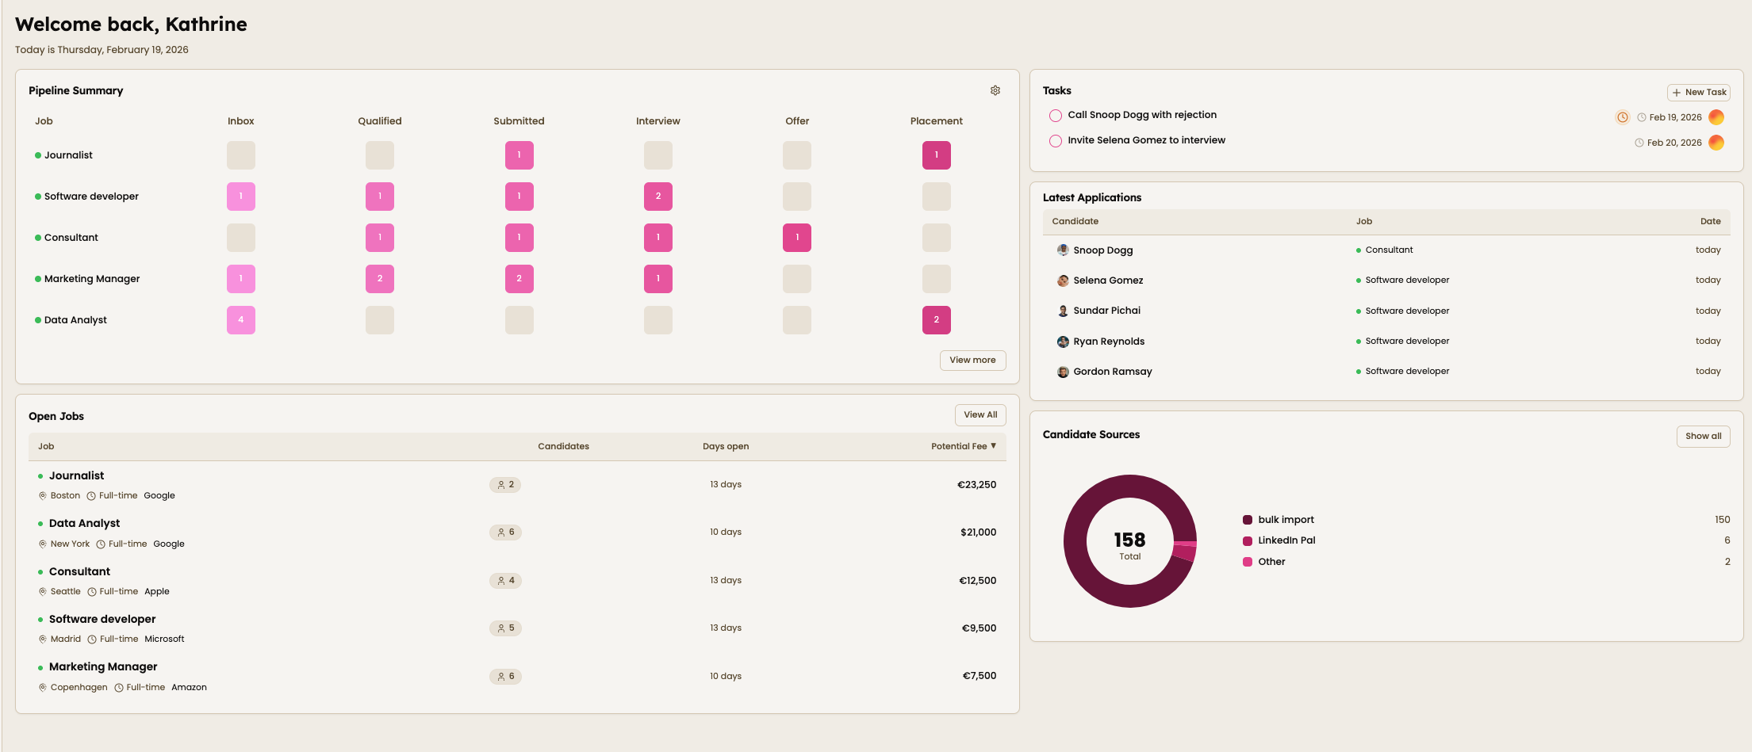Click the bulk import legend color swatch
The width and height of the screenshot is (1752, 752).
[1248, 520]
